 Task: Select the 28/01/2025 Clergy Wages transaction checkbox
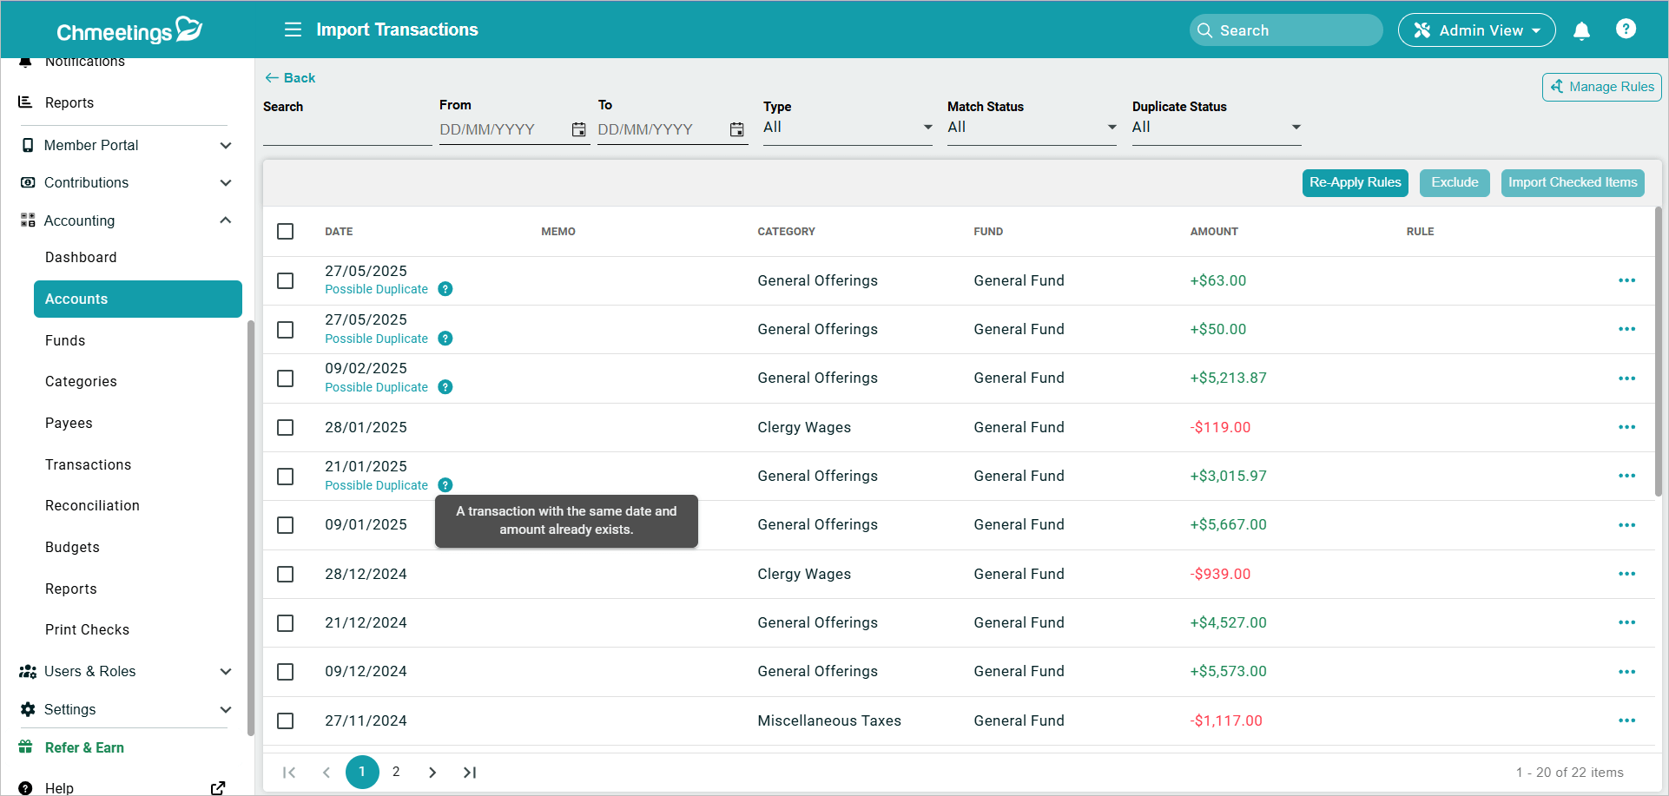(286, 428)
